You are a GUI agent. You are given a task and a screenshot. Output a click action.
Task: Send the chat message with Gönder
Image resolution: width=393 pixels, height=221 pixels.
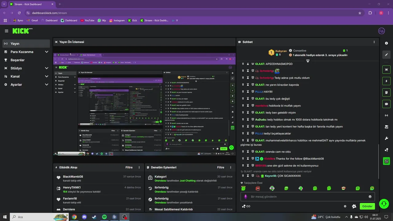point(367,206)
